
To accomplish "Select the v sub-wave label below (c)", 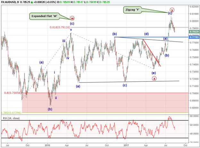I will pos(71,30).
